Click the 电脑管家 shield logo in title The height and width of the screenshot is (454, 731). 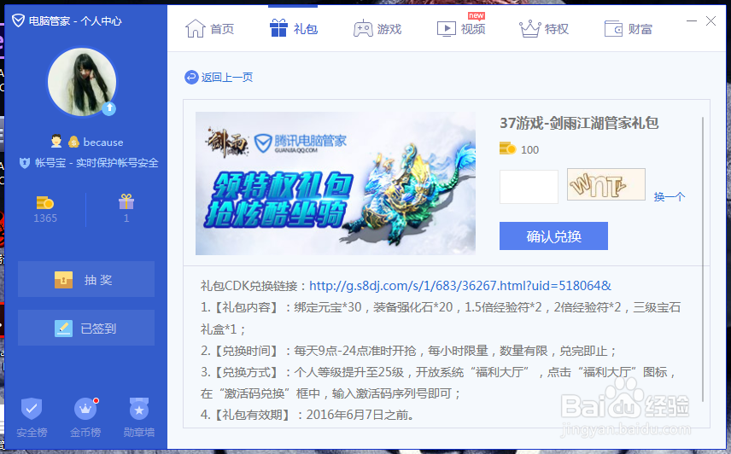[x=18, y=20]
